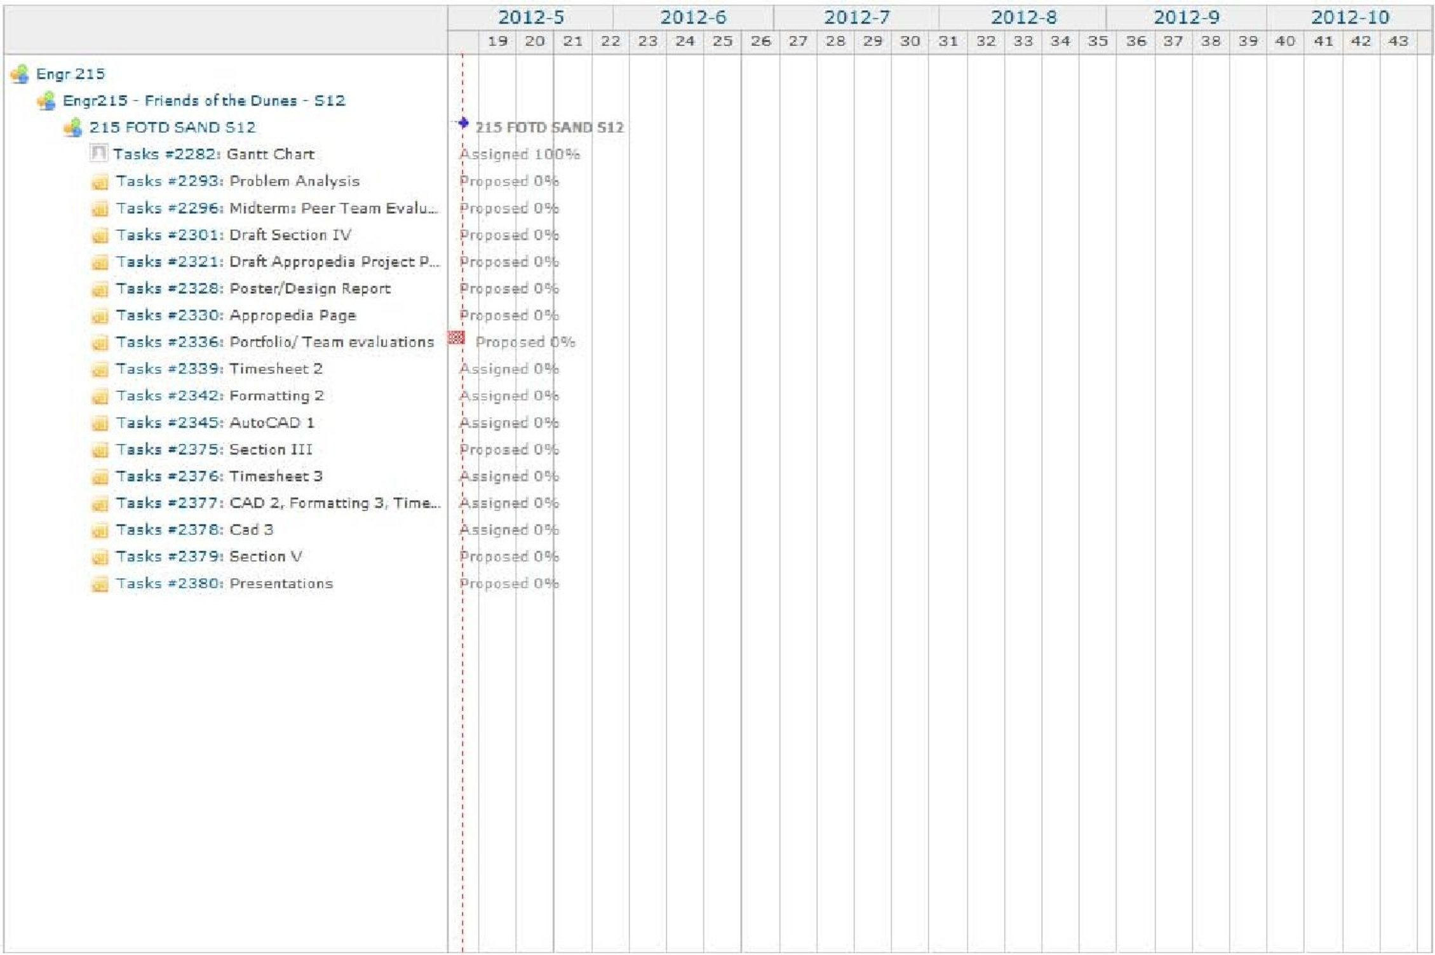Click the icon beside Tasks #2379
This screenshot has width=1435, height=955.
click(100, 557)
